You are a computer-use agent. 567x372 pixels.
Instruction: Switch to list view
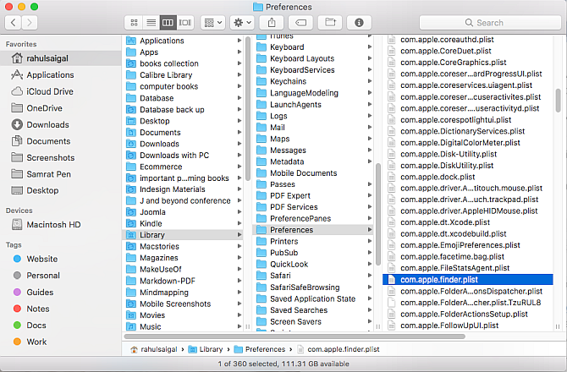151,23
